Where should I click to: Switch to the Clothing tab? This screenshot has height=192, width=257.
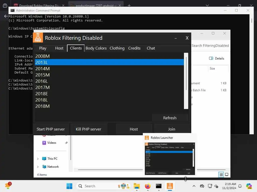click(117, 48)
